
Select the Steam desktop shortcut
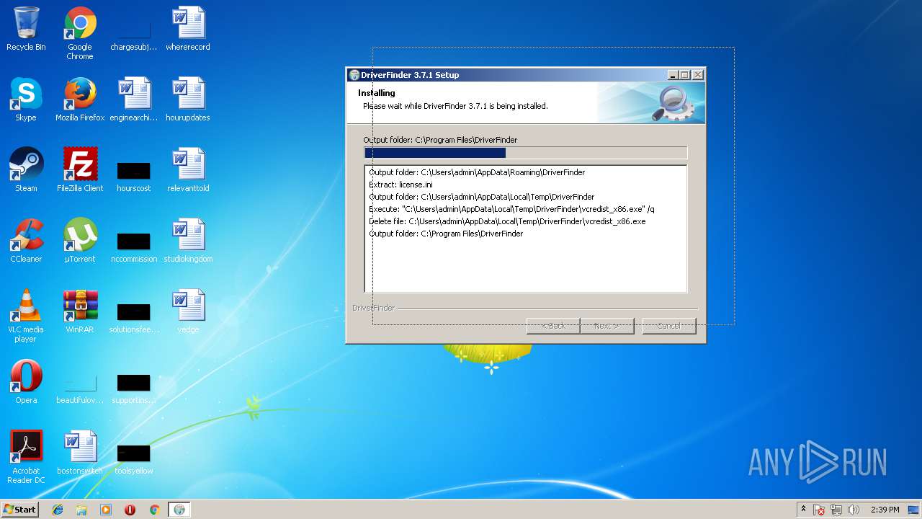(26, 170)
